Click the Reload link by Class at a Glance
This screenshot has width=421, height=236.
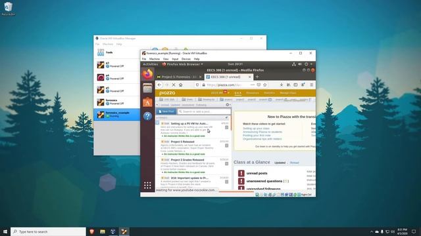[294, 163]
